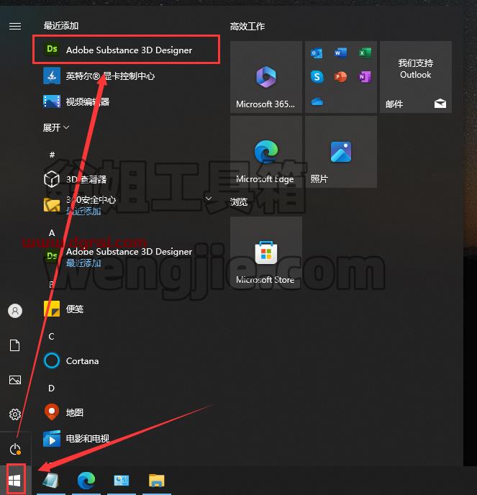This screenshot has width=477, height=495.
Task: Open File Explorer from the taskbar
Action: (x=157, y=481)
